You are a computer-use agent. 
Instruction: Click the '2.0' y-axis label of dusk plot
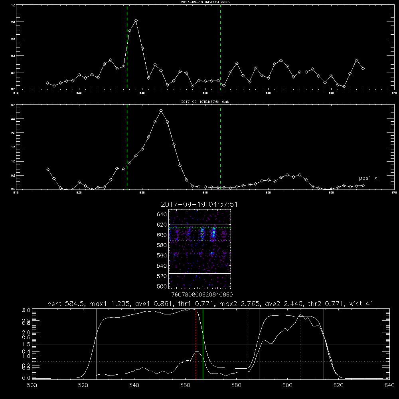click(13, 133)
